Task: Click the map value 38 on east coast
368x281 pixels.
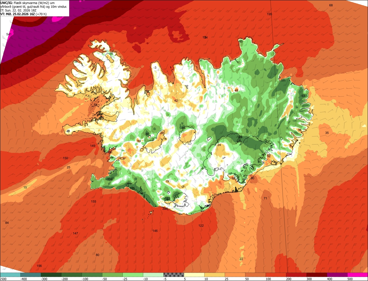Action: (x=300, y=130)
